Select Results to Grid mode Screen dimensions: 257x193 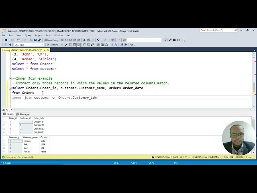tap(102, 45)
